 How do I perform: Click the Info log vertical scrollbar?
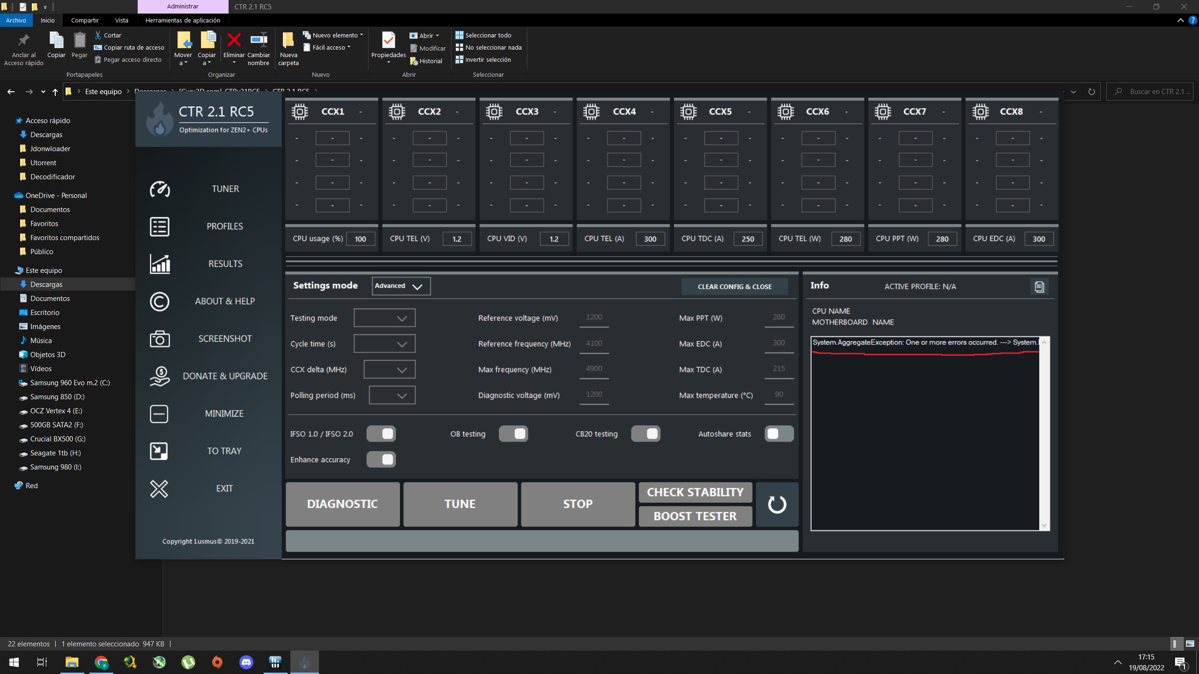(x=1044, y=433)
